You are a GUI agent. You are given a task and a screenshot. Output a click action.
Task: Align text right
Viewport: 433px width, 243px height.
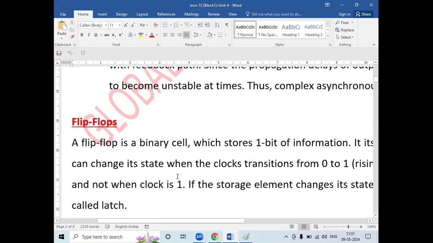pyautogui.click(x=179, y=35)
